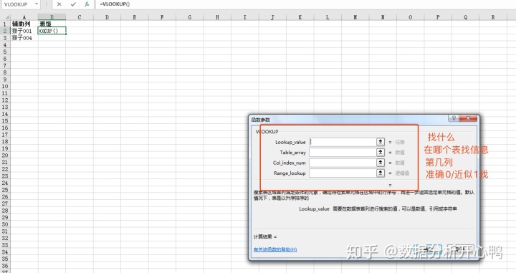Select column J header
516x273 pixels.
point(272,17)
